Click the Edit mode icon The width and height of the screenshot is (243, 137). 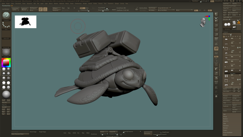click(x=40, y=9)
